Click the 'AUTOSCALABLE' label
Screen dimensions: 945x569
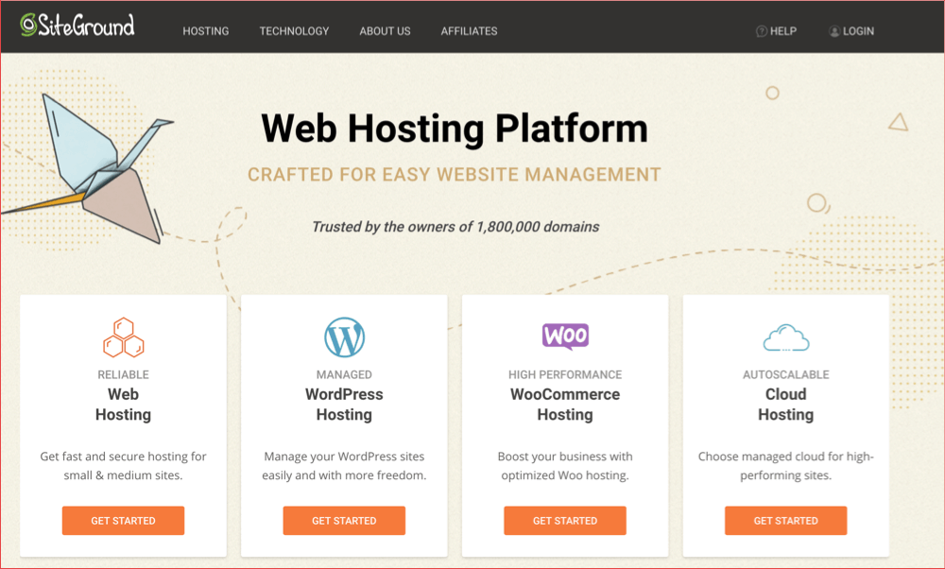point(786,375)
